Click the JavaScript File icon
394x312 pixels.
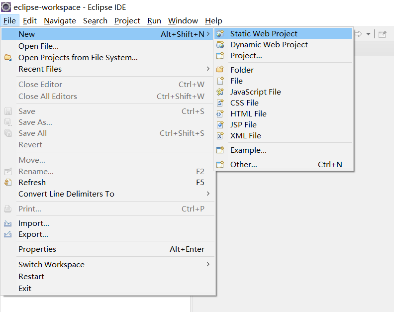220,92
